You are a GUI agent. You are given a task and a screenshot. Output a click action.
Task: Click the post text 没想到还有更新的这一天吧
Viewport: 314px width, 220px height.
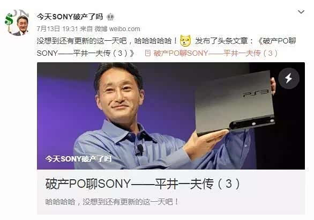(x=82, y=41)
